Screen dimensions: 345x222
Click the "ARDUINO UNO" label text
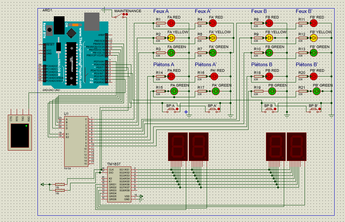click(51, 90)
